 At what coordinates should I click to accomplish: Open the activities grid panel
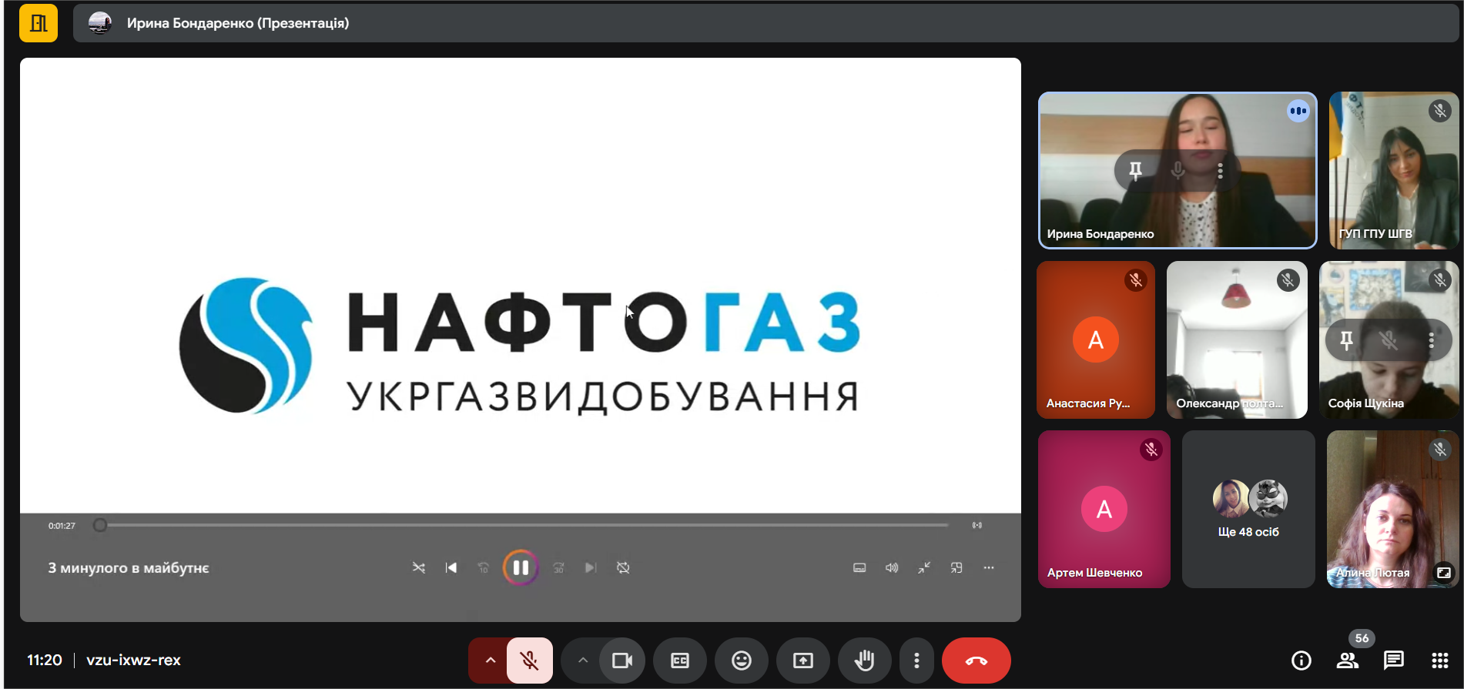click(1440, 661)
